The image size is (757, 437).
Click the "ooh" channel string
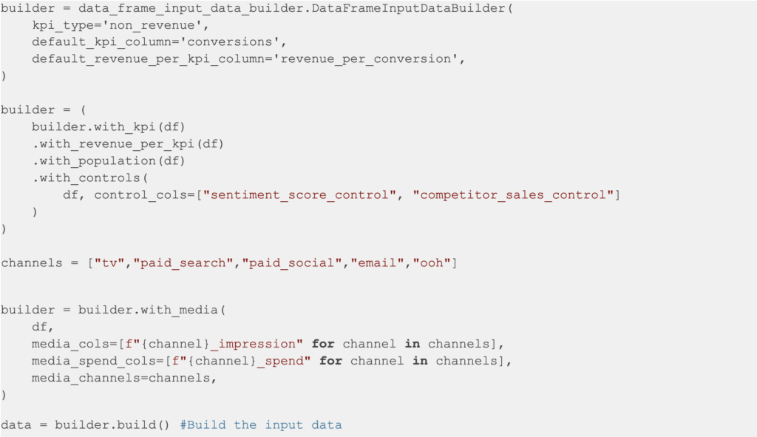tap(432, 262)
